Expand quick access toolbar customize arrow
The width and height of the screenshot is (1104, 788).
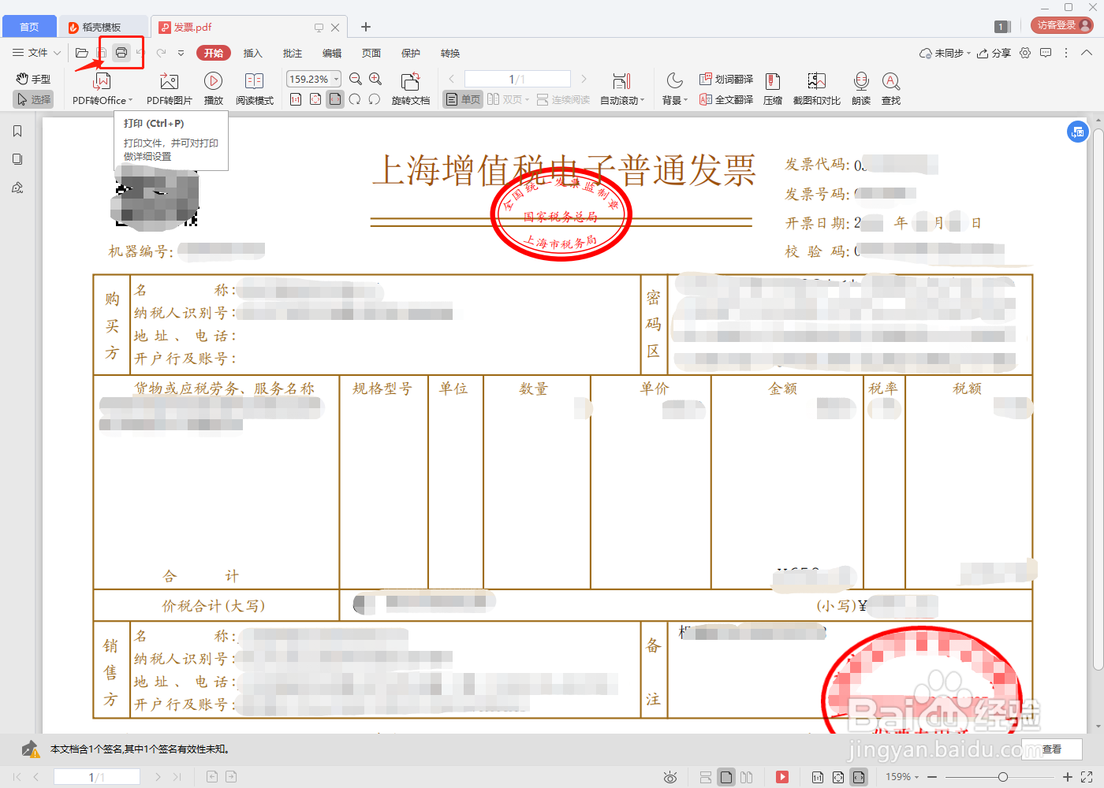(181, 53)
